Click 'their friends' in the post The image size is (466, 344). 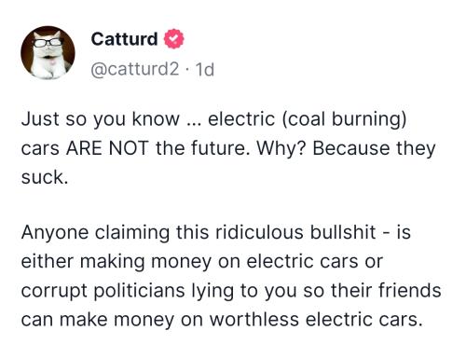(x=386, y=290)
